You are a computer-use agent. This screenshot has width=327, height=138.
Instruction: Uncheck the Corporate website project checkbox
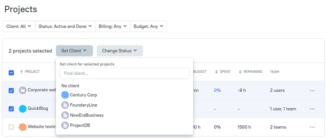click(11, 90)
